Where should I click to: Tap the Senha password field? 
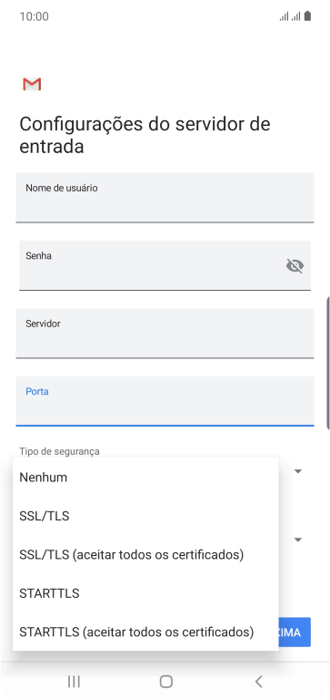click(x=165, y=265)
